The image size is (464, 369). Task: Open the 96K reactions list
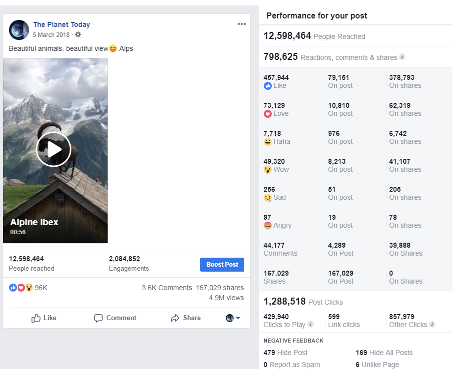28,288
